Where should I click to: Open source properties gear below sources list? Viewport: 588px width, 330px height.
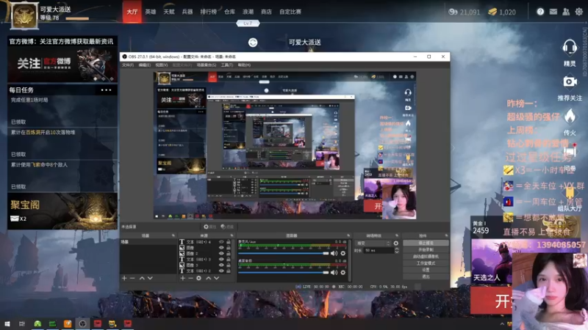tap(198, 278)
